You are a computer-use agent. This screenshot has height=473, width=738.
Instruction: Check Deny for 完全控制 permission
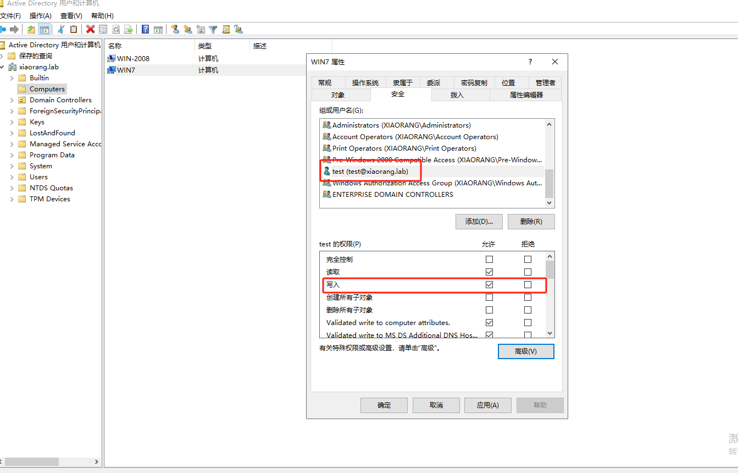528,259
